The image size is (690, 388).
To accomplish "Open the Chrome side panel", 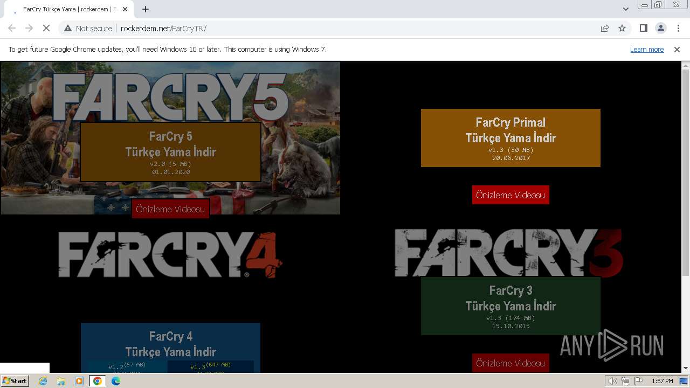I will pos(643,28).
